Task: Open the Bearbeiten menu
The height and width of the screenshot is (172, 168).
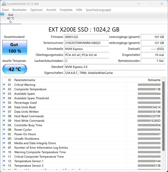Action: pos(19,10)
